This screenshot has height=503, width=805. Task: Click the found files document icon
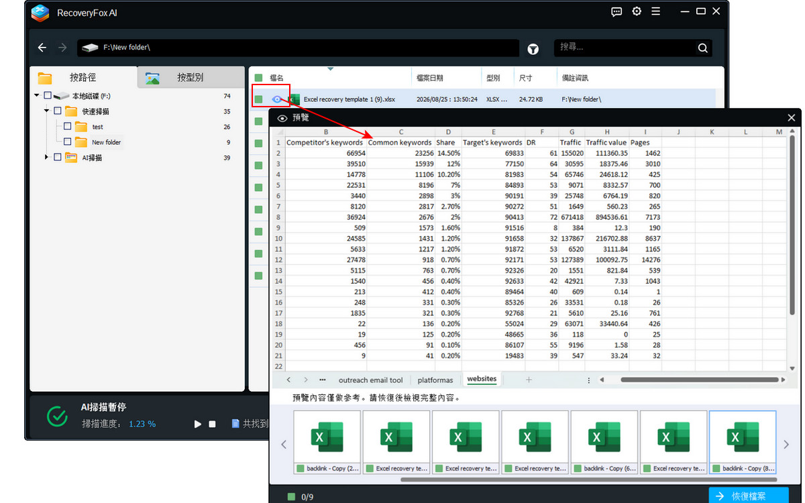(x=235, y=424)
